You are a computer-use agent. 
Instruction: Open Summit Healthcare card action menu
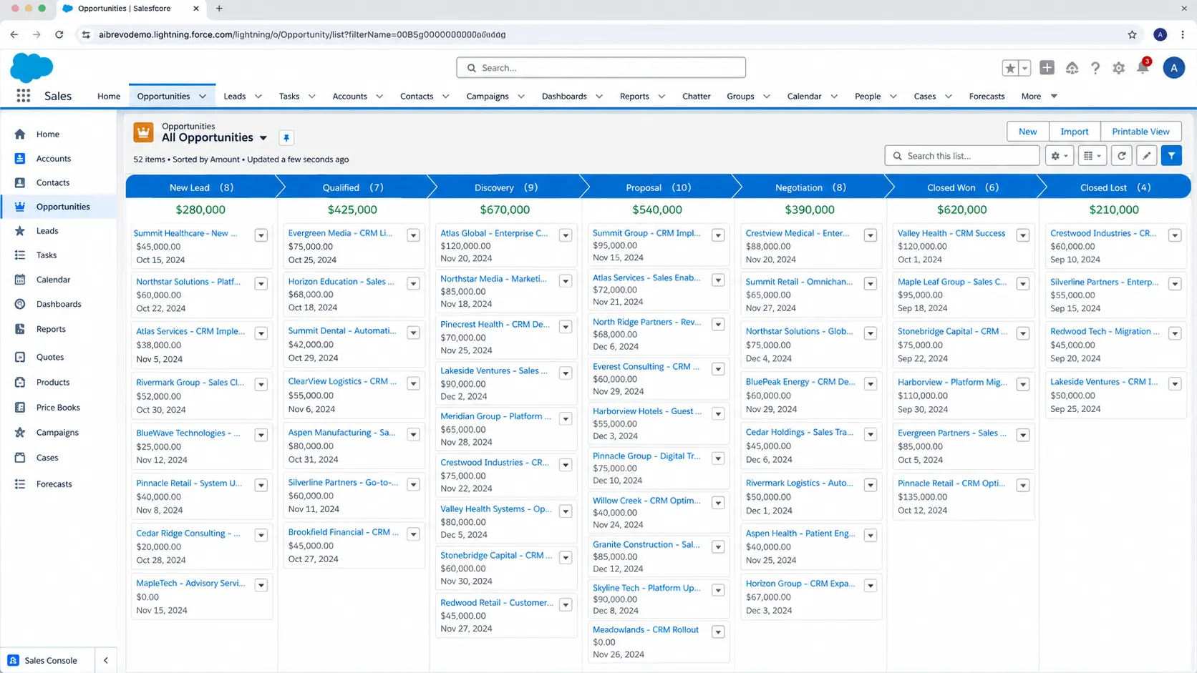(x=261, y=235)
